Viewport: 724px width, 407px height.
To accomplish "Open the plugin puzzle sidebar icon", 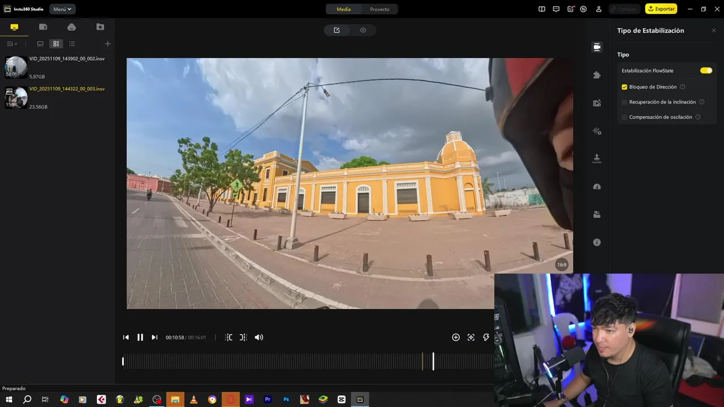I will (597, 75).
